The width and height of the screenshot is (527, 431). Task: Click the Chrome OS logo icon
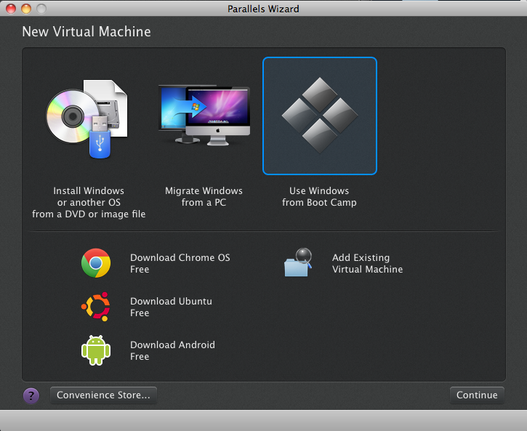click(x=96, y=263)
